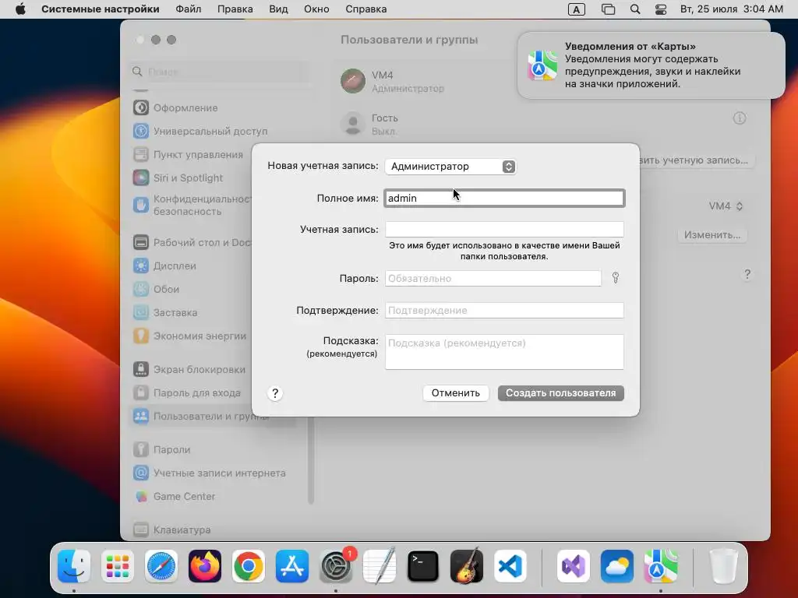This screenshot has height=598, width=798.
Task: Open the Файл menu
Action: [x=189, y=9]
